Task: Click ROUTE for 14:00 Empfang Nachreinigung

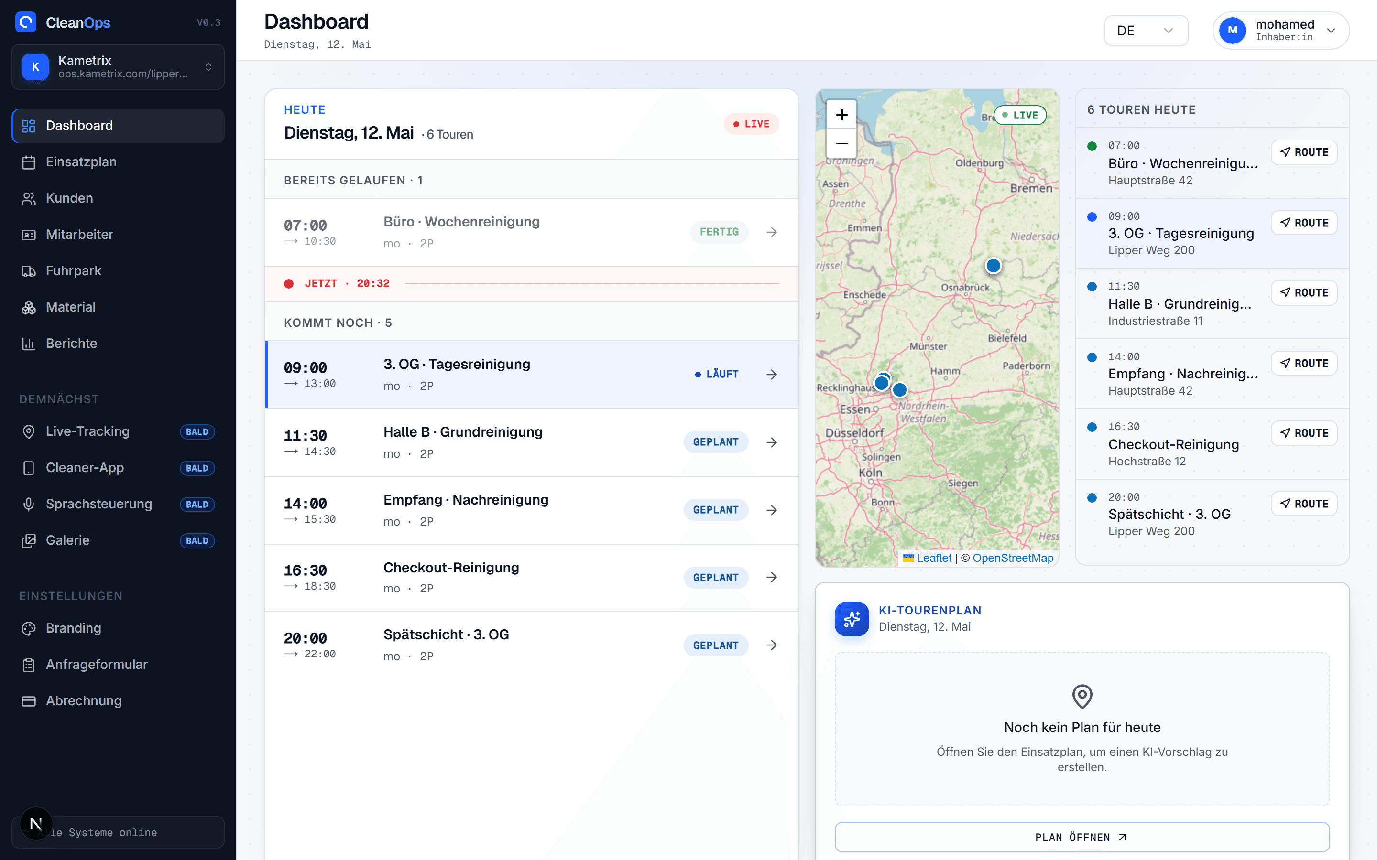Action: [1304, 364]
